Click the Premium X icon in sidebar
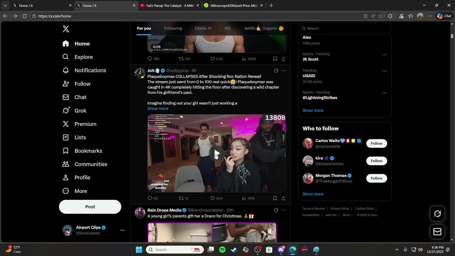 click(66, 124)
